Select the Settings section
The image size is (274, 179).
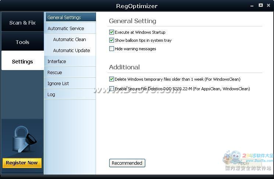22,61
